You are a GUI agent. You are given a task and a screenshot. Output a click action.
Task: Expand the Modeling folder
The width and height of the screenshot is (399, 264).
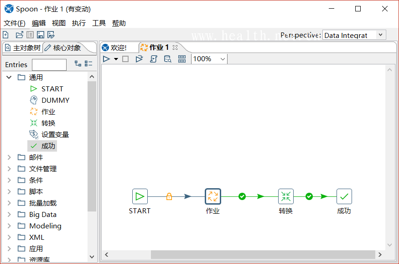click(x=9, y=226)
